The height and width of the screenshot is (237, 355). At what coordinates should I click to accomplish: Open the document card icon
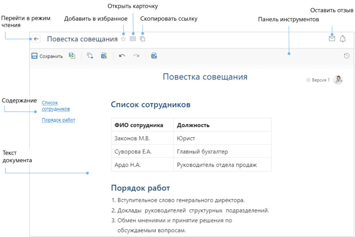click(133, 39)
